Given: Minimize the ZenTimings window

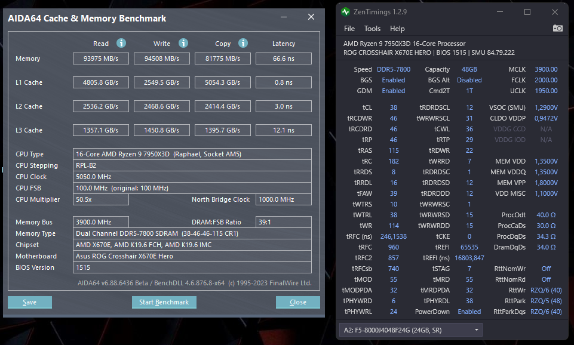Looking at the screenshot, I should (x=500, y=12).
